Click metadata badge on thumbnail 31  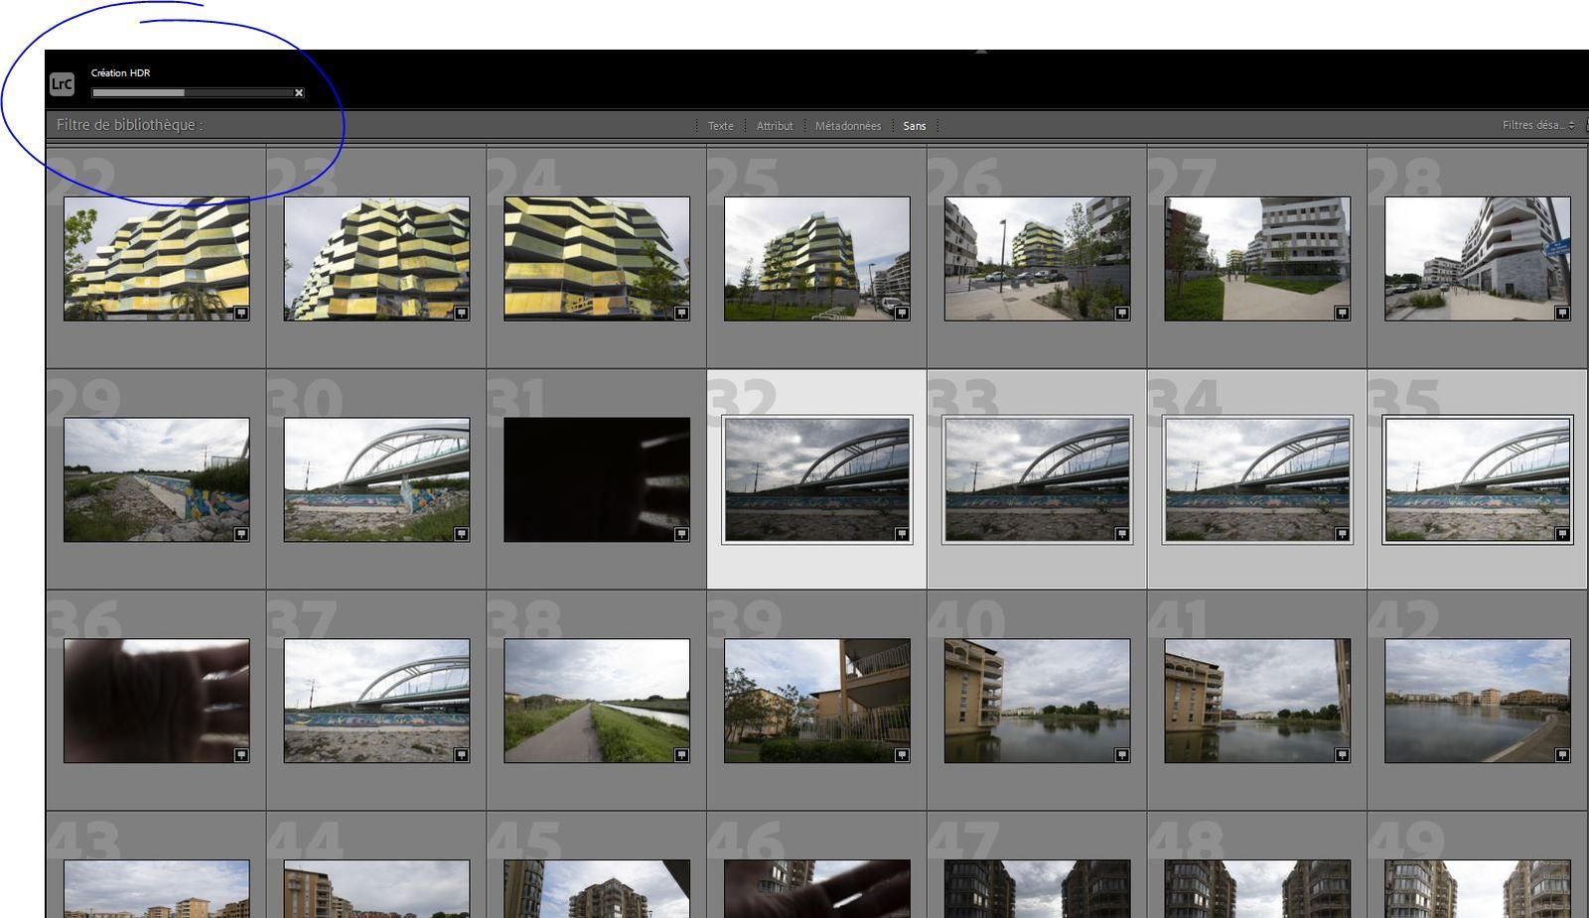(x=681, y=534)
